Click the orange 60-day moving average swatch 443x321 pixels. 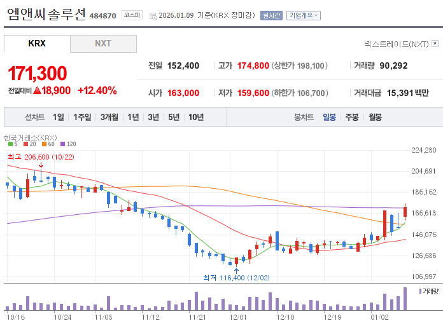coord(44,144)
